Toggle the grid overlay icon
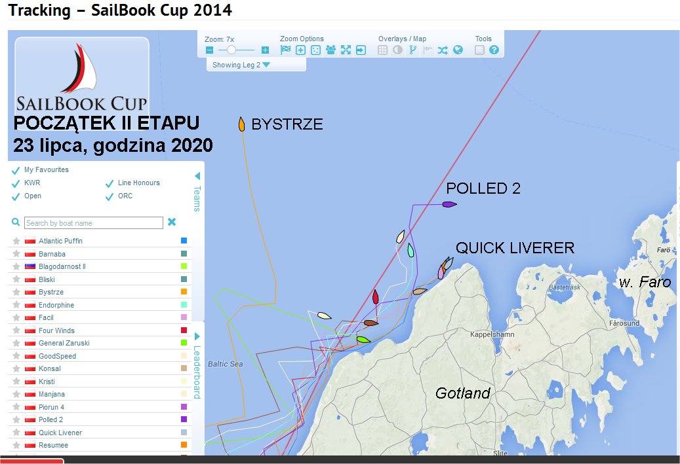This screenshot has width=680, height=464. pos(383,50)
